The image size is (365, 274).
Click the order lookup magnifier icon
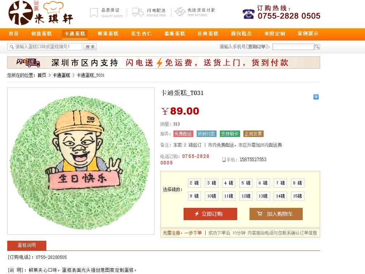coord(317,47)
